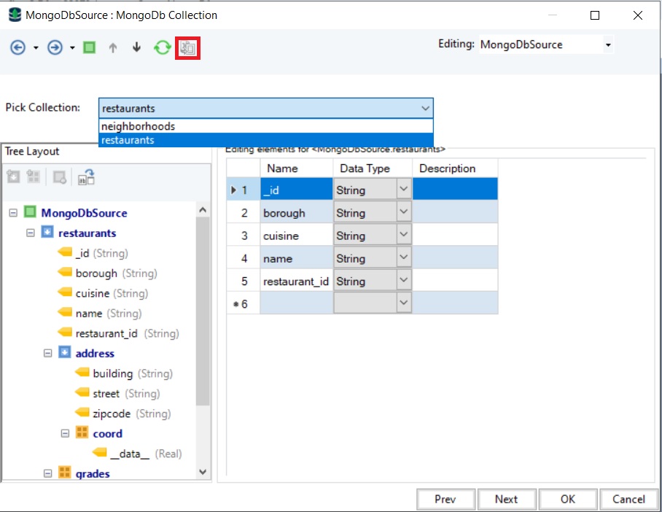Collapse the address node in tree
662x512 pixels.
(48, 353)
